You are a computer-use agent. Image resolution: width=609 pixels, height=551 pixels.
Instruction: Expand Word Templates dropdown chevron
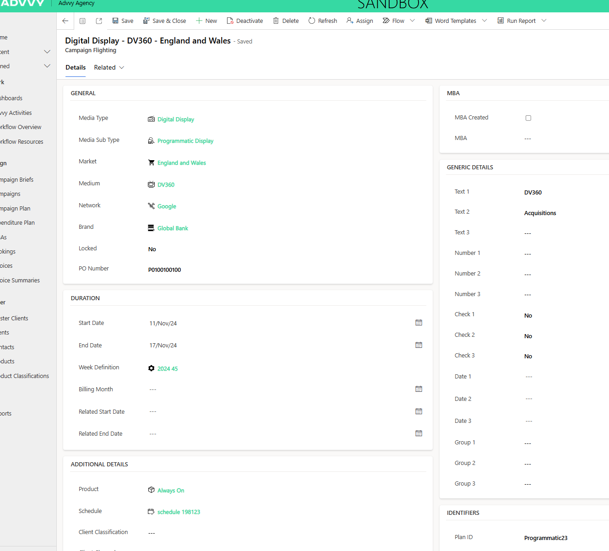[484, 21]
